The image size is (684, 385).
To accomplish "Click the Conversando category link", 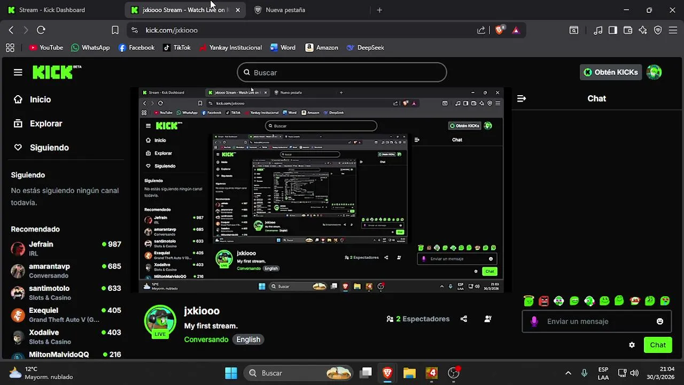I will pyautogui.click(x=206, y=340).
